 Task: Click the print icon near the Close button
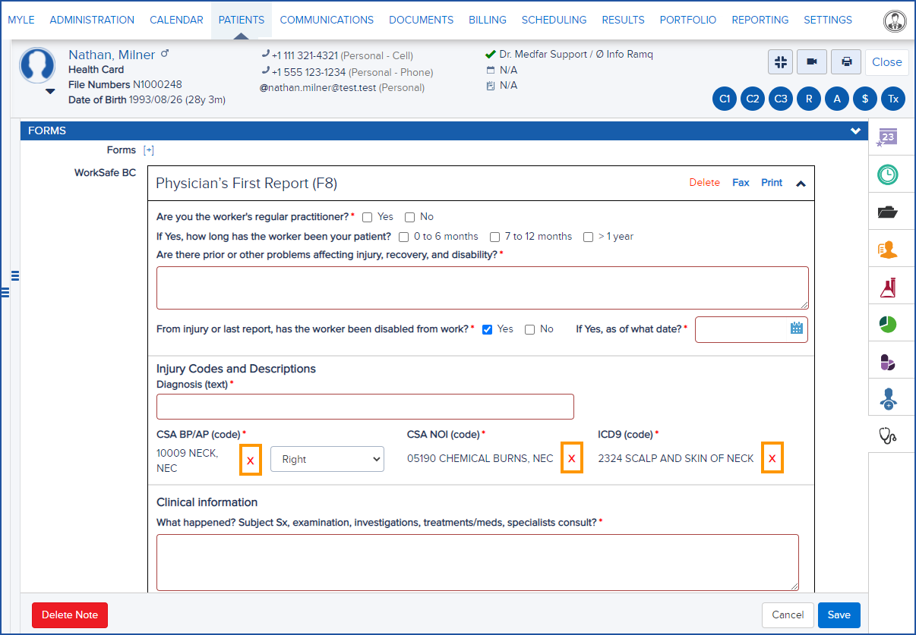click(x=845, y=61)
